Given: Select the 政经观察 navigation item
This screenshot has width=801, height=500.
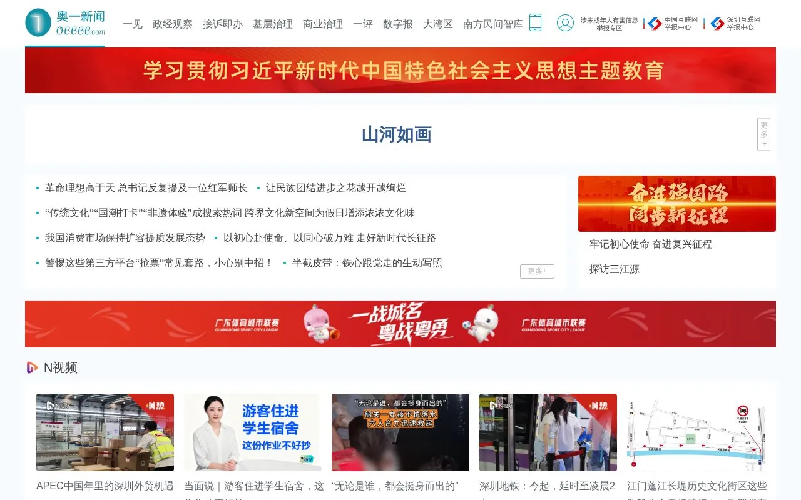Looking at the screenshot, I should pos(173,24).
